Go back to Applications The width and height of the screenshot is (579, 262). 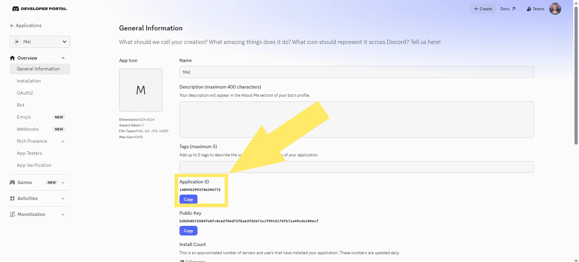(x=26, y=26)
